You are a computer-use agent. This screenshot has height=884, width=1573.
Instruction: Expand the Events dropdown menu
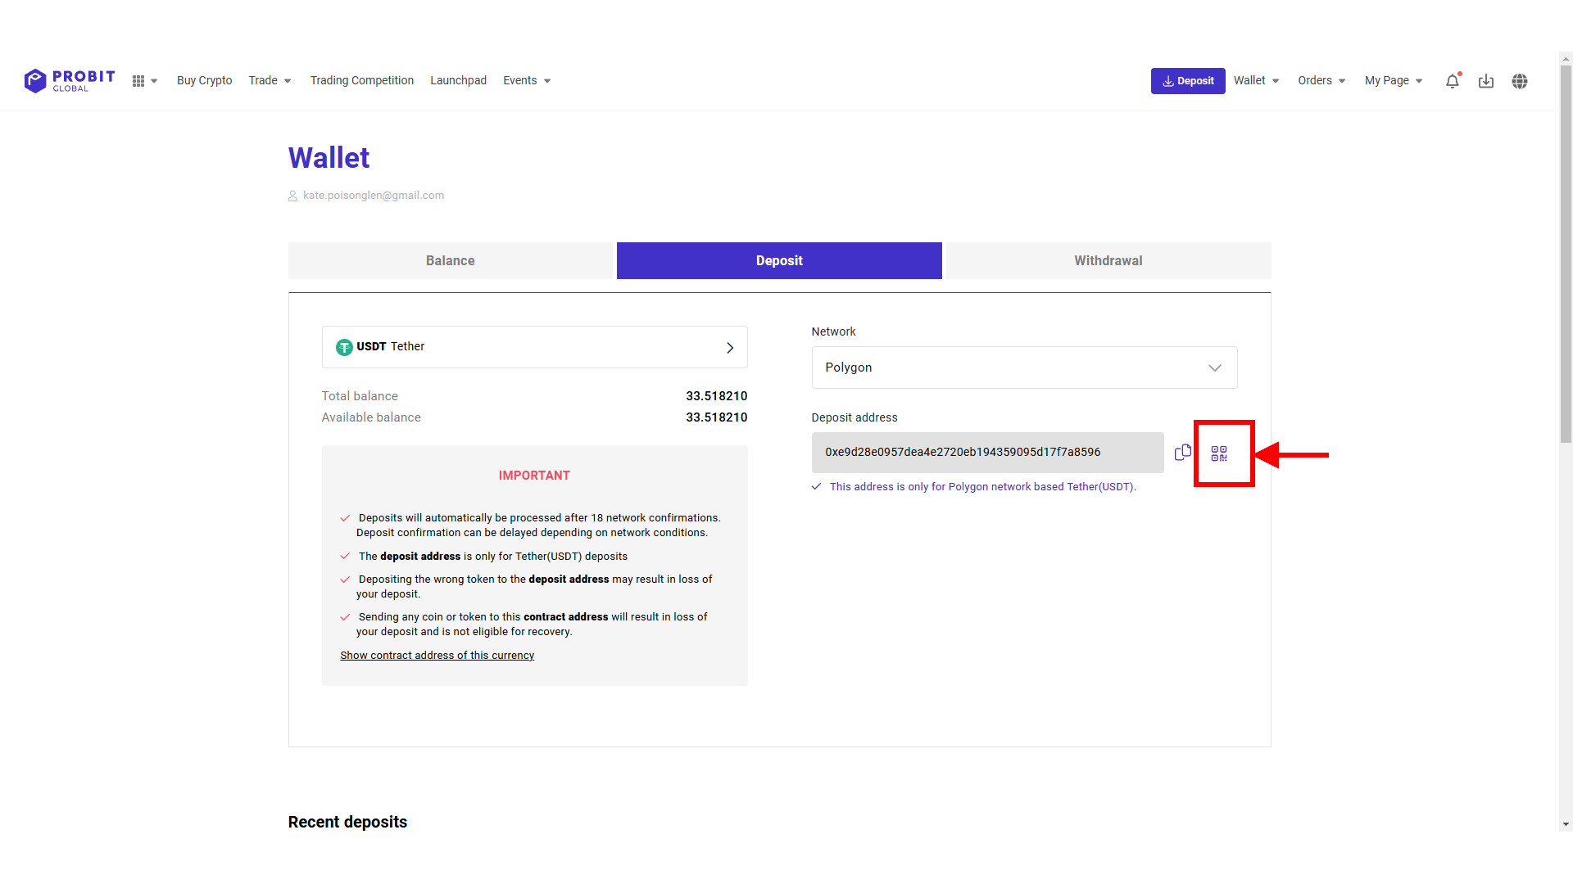[x=527, y=80]
